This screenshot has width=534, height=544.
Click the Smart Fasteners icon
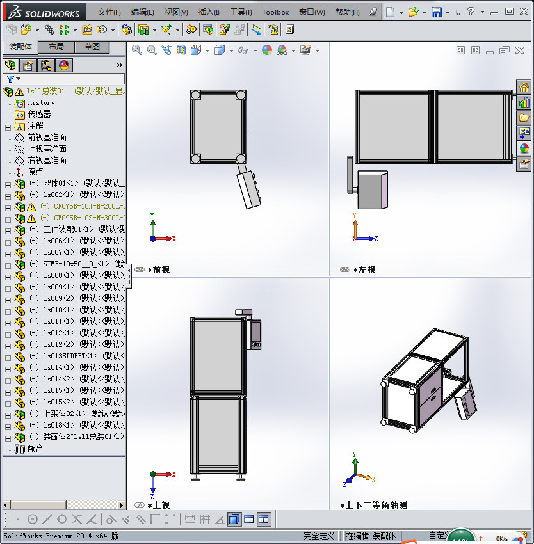87,30
